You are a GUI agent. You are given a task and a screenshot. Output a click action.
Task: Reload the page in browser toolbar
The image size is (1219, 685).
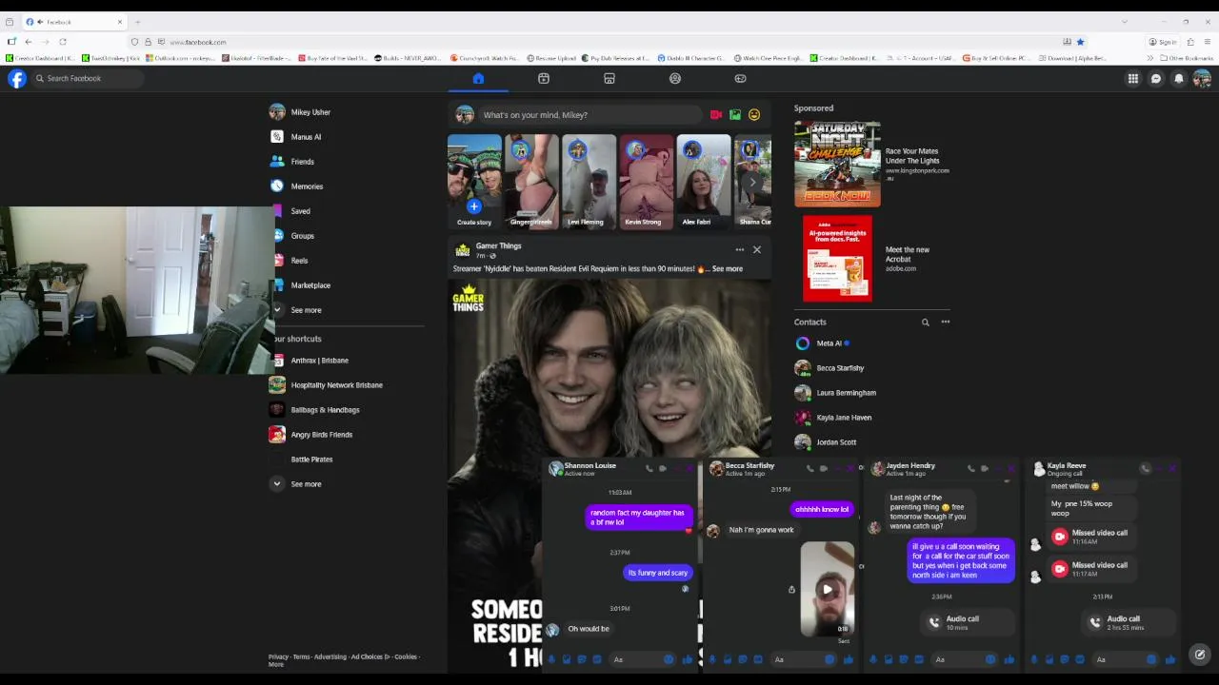63,42
